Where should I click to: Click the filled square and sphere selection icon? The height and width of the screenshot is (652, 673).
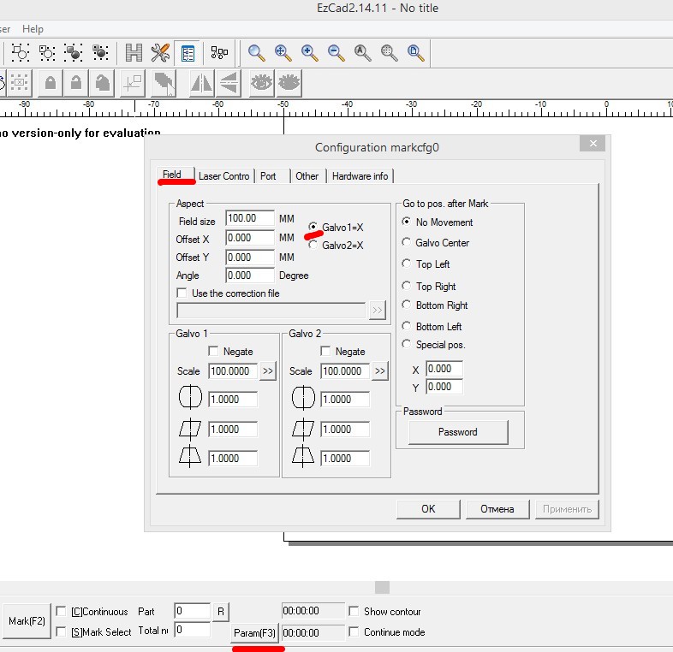pyautogui.click(x=74, y=52)
